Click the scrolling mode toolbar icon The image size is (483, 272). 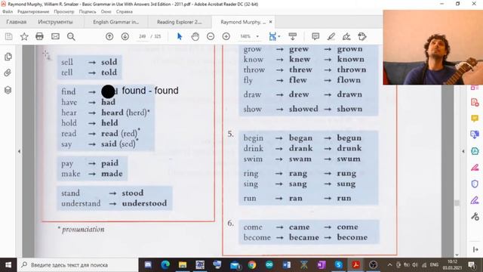click(292, 36)
